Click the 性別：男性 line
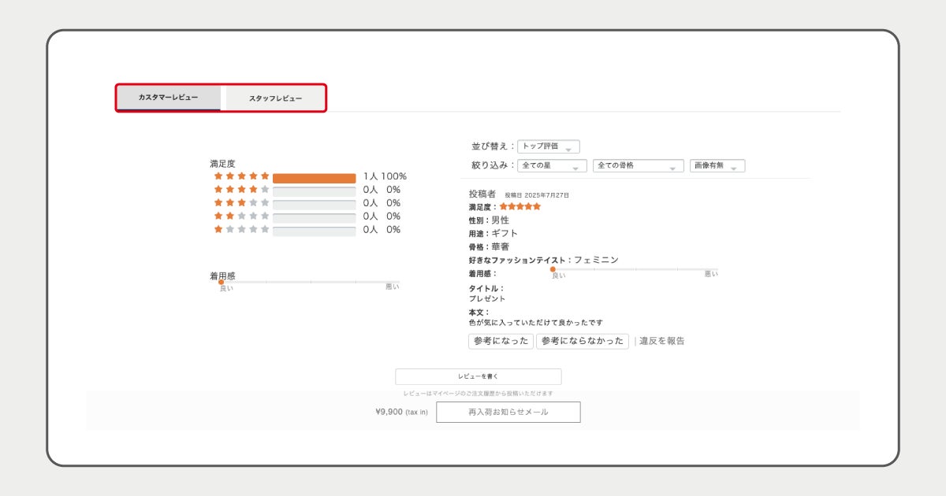This screenshot has height=496, width=946. click(489, 220)
